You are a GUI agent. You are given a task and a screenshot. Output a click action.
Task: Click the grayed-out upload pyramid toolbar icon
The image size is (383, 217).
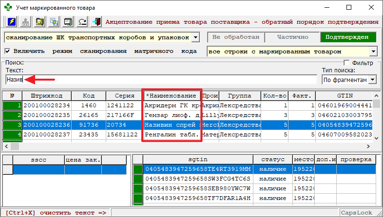(x=26, y=22)
